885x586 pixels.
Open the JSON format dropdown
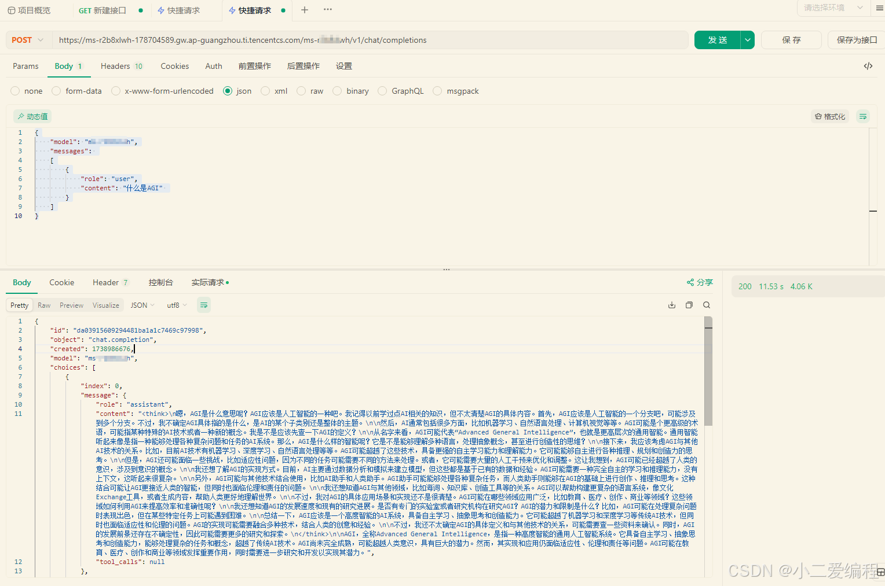[142, 305]
